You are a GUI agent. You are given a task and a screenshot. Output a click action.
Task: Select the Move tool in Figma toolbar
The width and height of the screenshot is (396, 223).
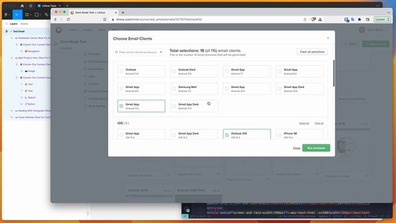17,15
